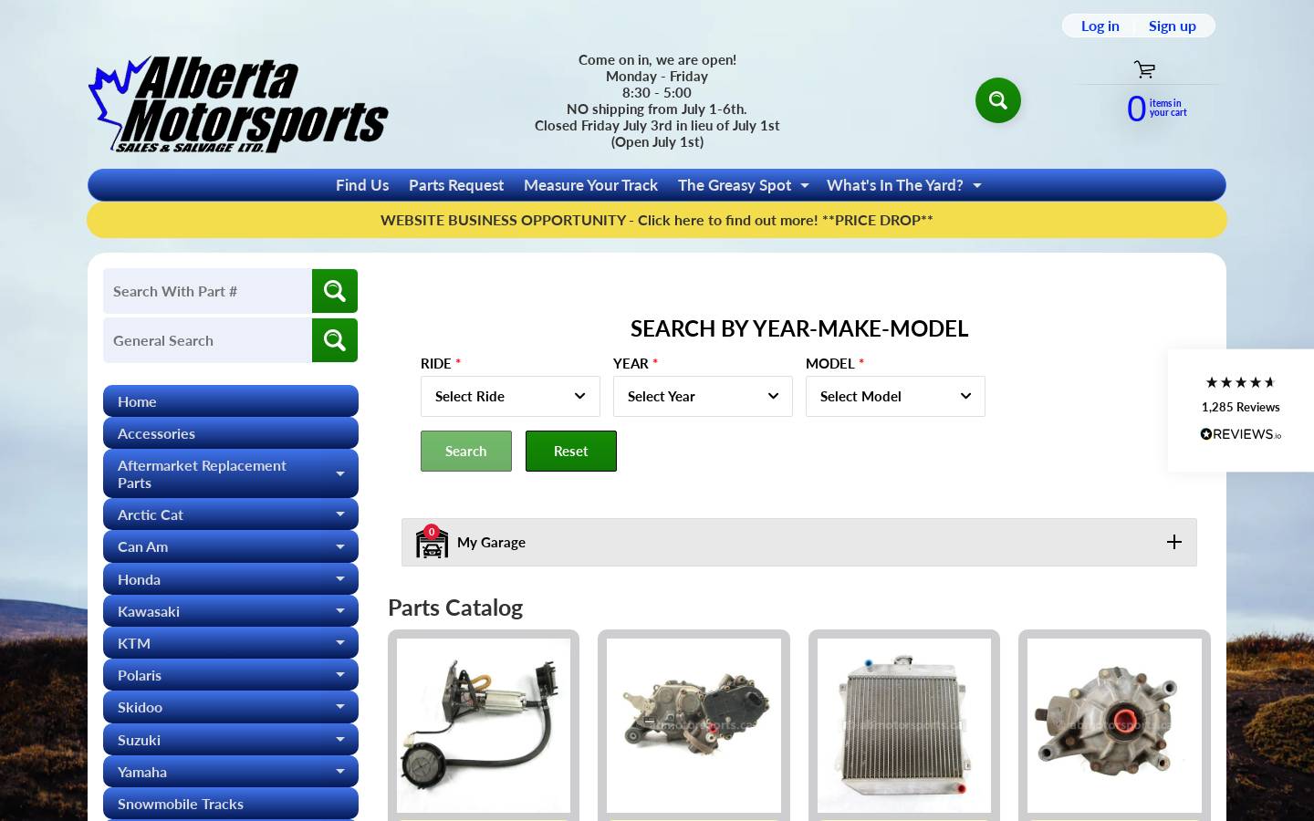
Task: Click the part number search magnifier button
Action: [x=335, y=291]
